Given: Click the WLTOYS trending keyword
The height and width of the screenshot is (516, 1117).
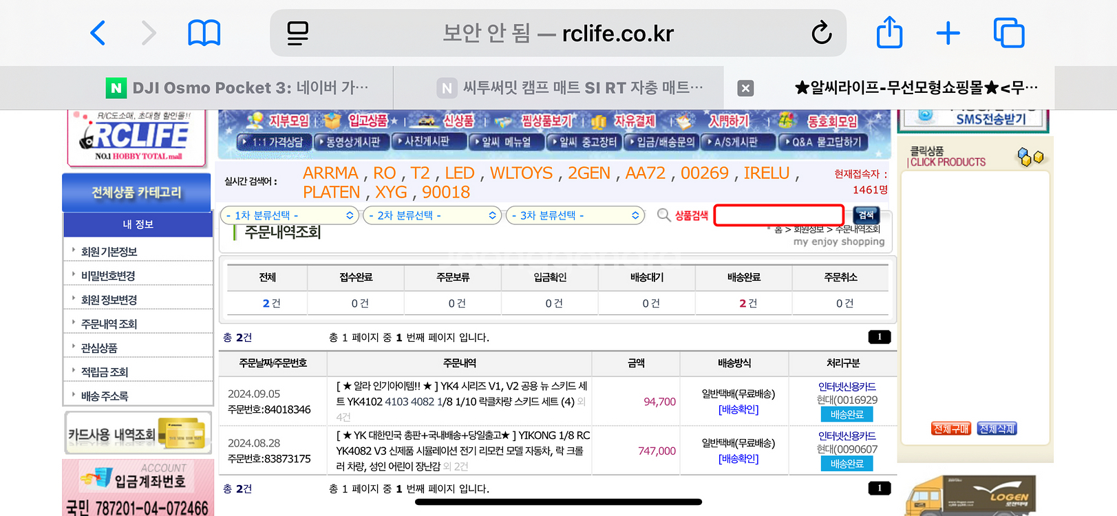Looking at the screenshot, I should click(x=521, y=173).
